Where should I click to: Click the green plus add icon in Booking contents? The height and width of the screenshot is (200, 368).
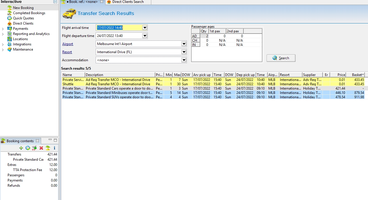point(21,148)
